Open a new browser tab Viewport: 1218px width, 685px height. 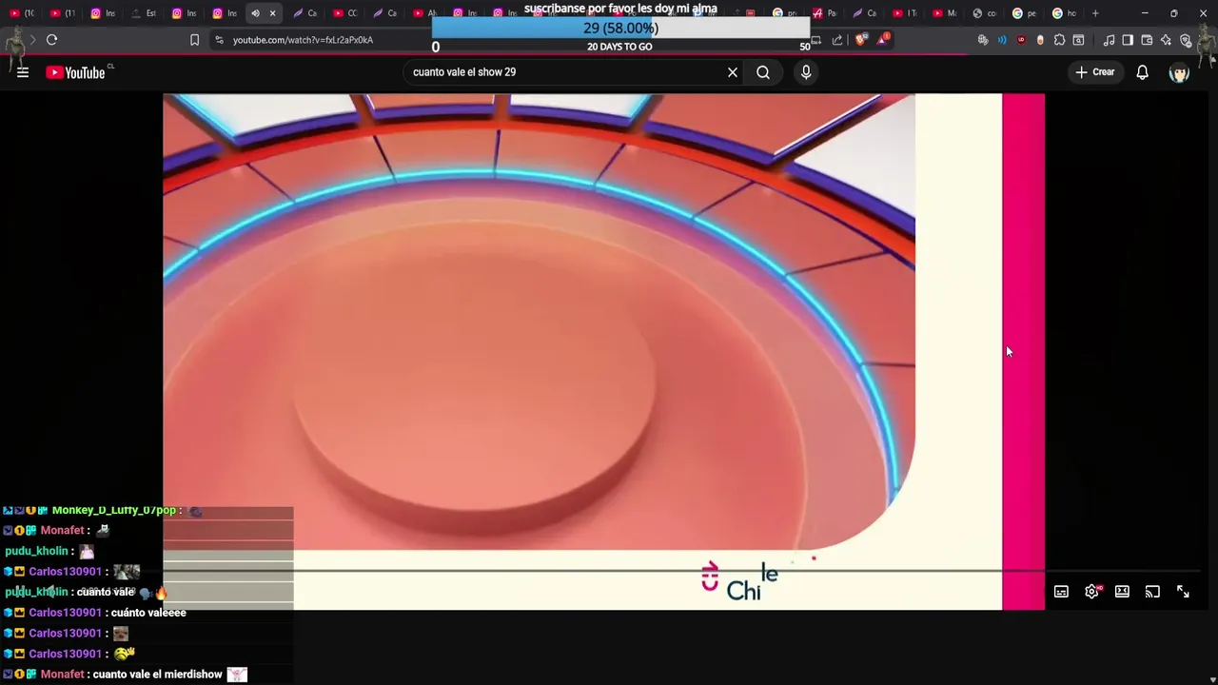point(1095,13)
